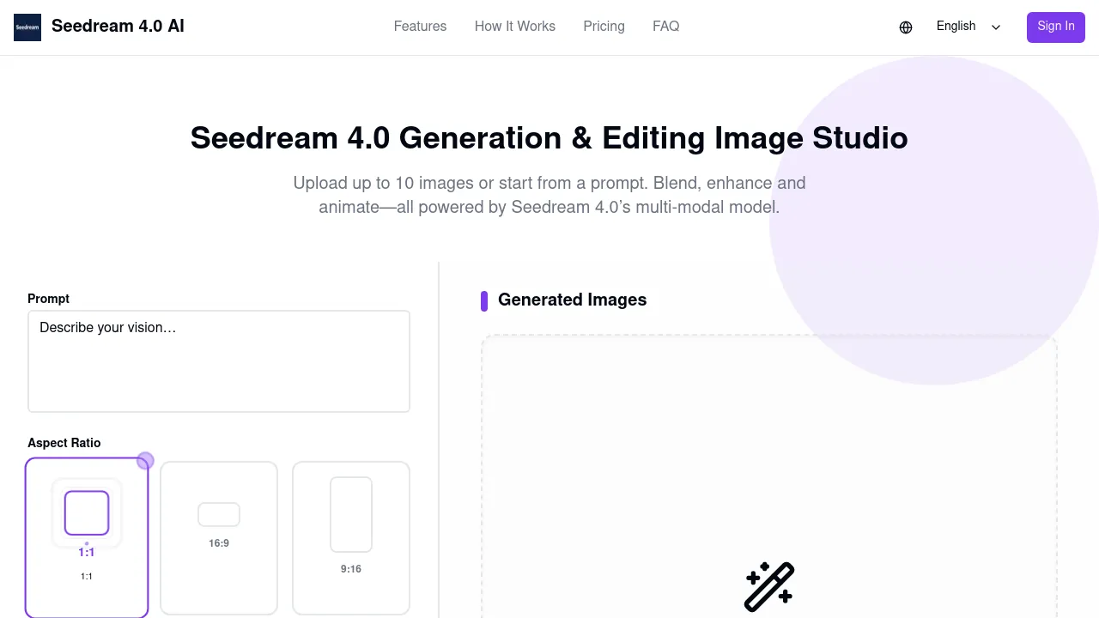Select the 1:1 aspect ratio option
Viewport: 1099px width, 618px height.
click(87, 537)
